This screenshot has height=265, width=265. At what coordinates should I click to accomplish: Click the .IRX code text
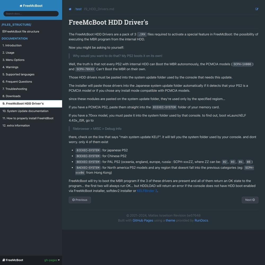pos(142,34)
